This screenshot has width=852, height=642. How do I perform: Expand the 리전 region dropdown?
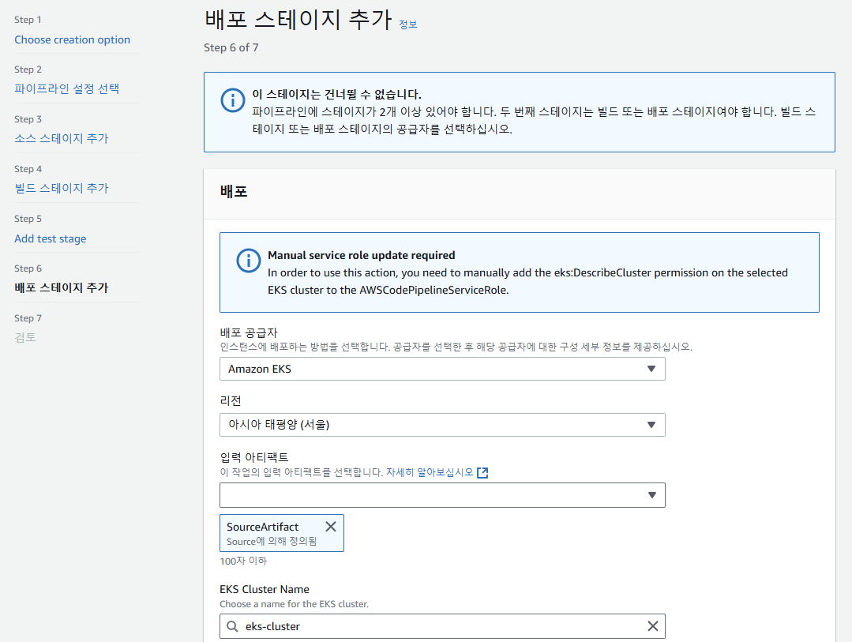442,425
